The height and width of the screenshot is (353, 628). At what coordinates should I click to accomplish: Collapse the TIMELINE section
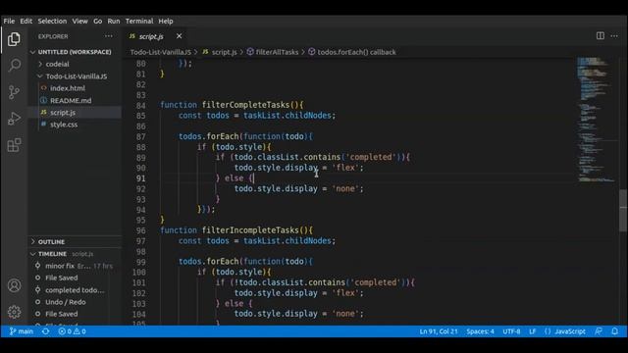52,254
